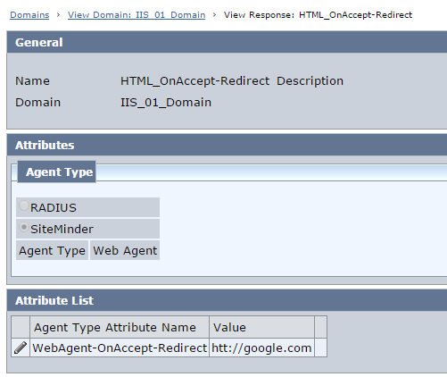The height and width of the screenshot is (377, 447).
Task: Click the Web Agent value field
Action: coord(125,250)
